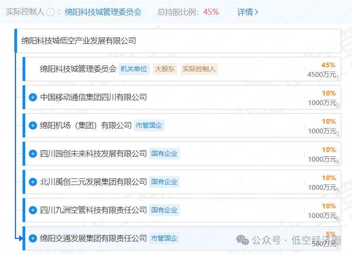Image resolution: width=352 pixels, height=254 pixels.
Task: Click the 大股东 tag
Action: coord(165,69)
